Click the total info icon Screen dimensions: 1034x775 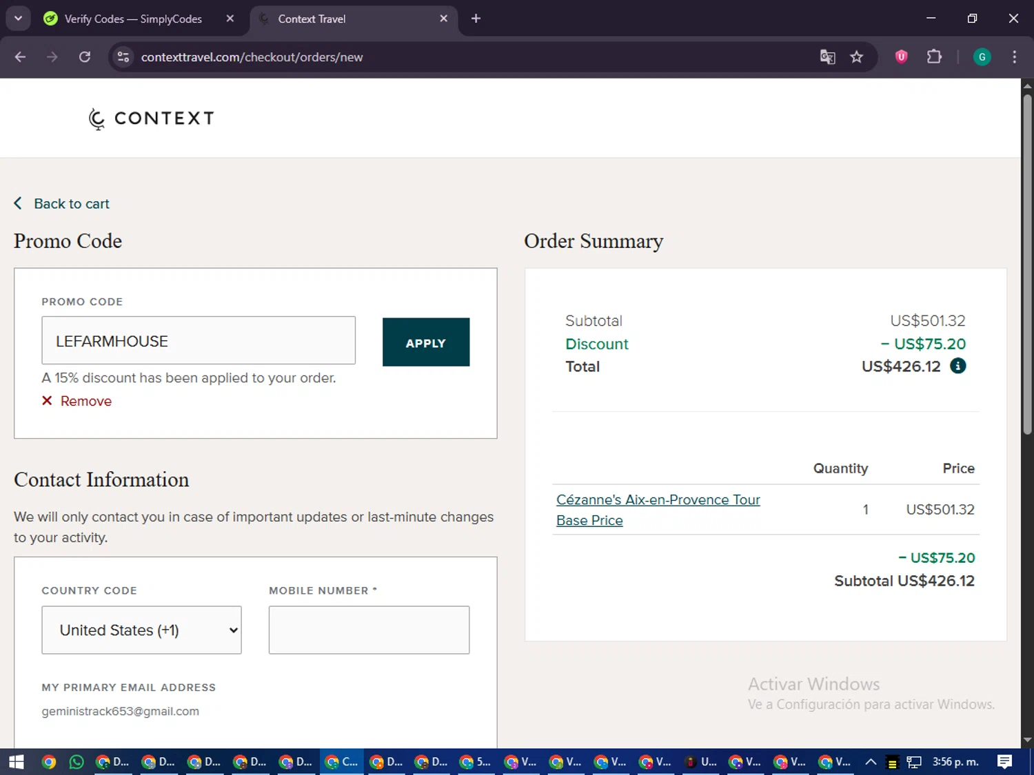pos(957,366)
